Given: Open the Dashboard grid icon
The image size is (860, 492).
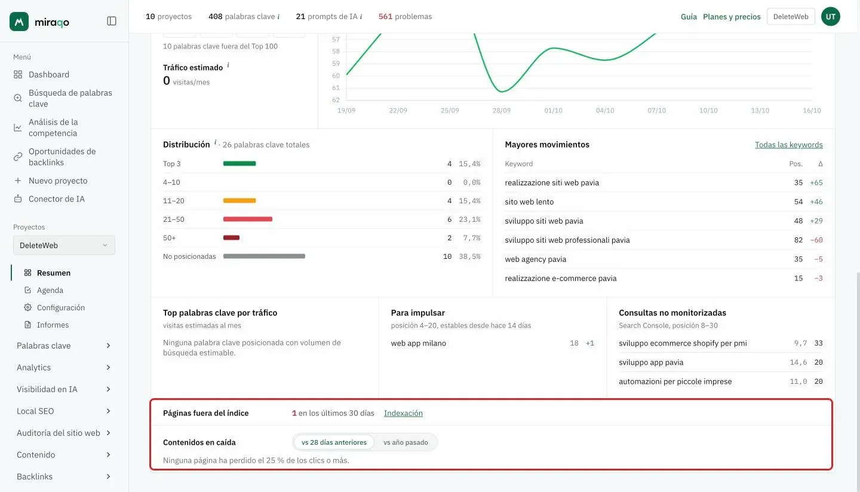Looking at the screenshot, I should click(18, 75).
